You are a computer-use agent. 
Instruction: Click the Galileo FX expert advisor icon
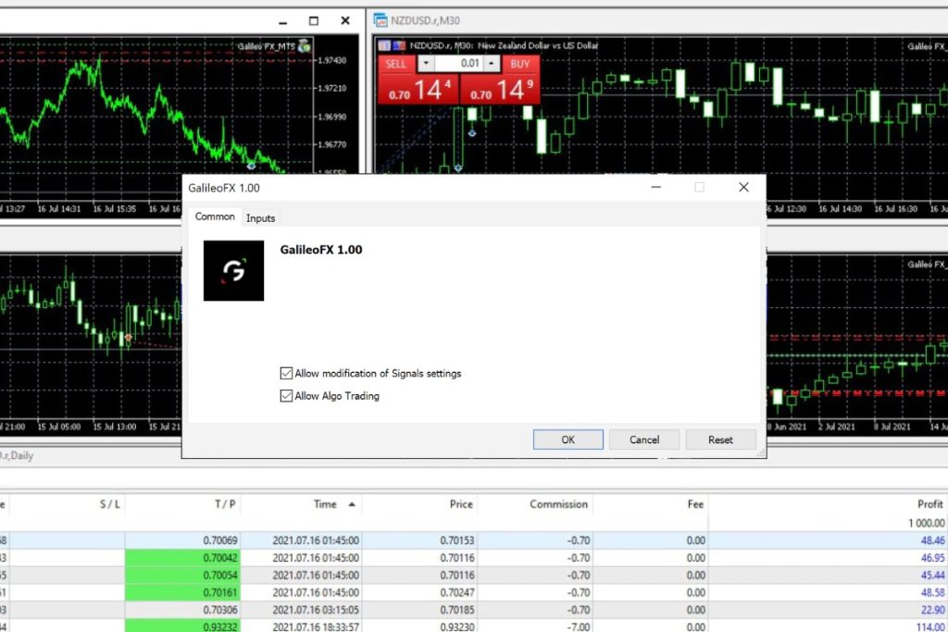coord(305,45)
